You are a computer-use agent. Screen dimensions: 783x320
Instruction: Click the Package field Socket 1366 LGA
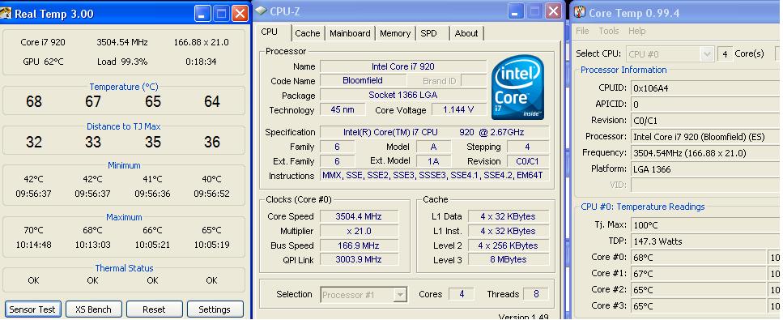[403, 95]
